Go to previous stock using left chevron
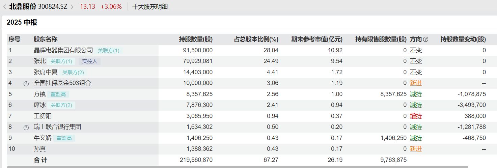This screenshot has height=168, width=497. coord(4,7)
